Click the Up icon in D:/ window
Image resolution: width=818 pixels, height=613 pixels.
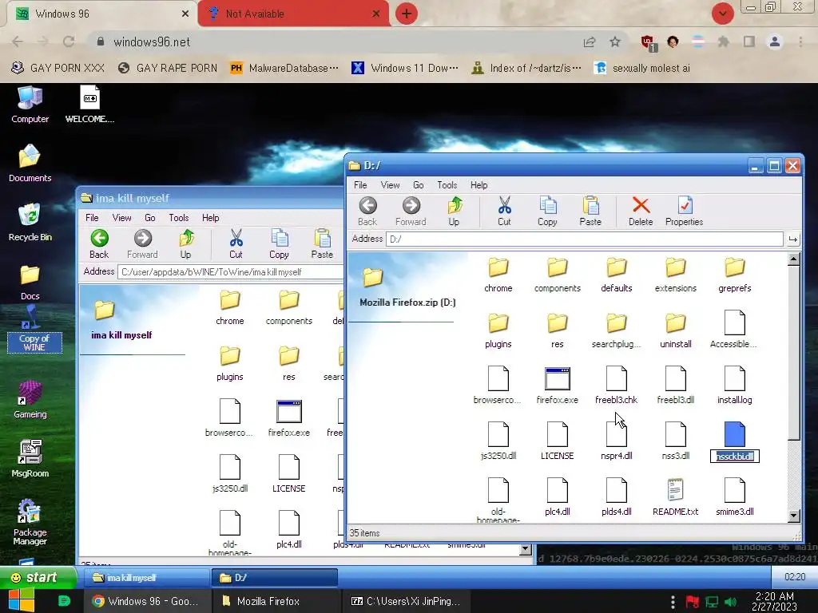[x=455, y=211]
